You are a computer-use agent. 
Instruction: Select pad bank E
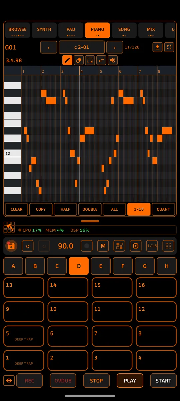coord(101,266)
